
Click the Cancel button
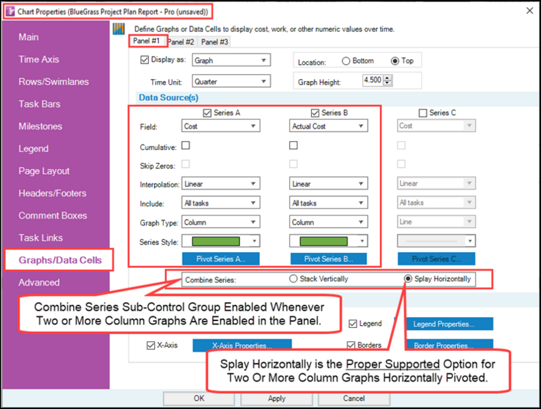[x=354, y=398]
